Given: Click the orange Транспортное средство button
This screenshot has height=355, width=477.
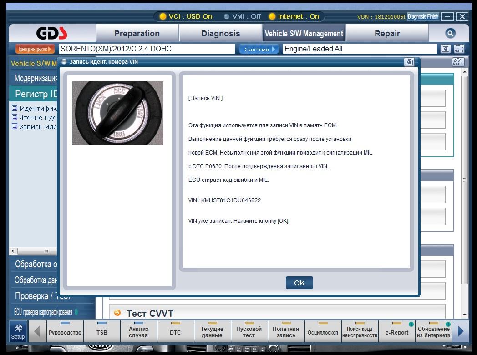Looking at the screenshot, I should [35, 49].
